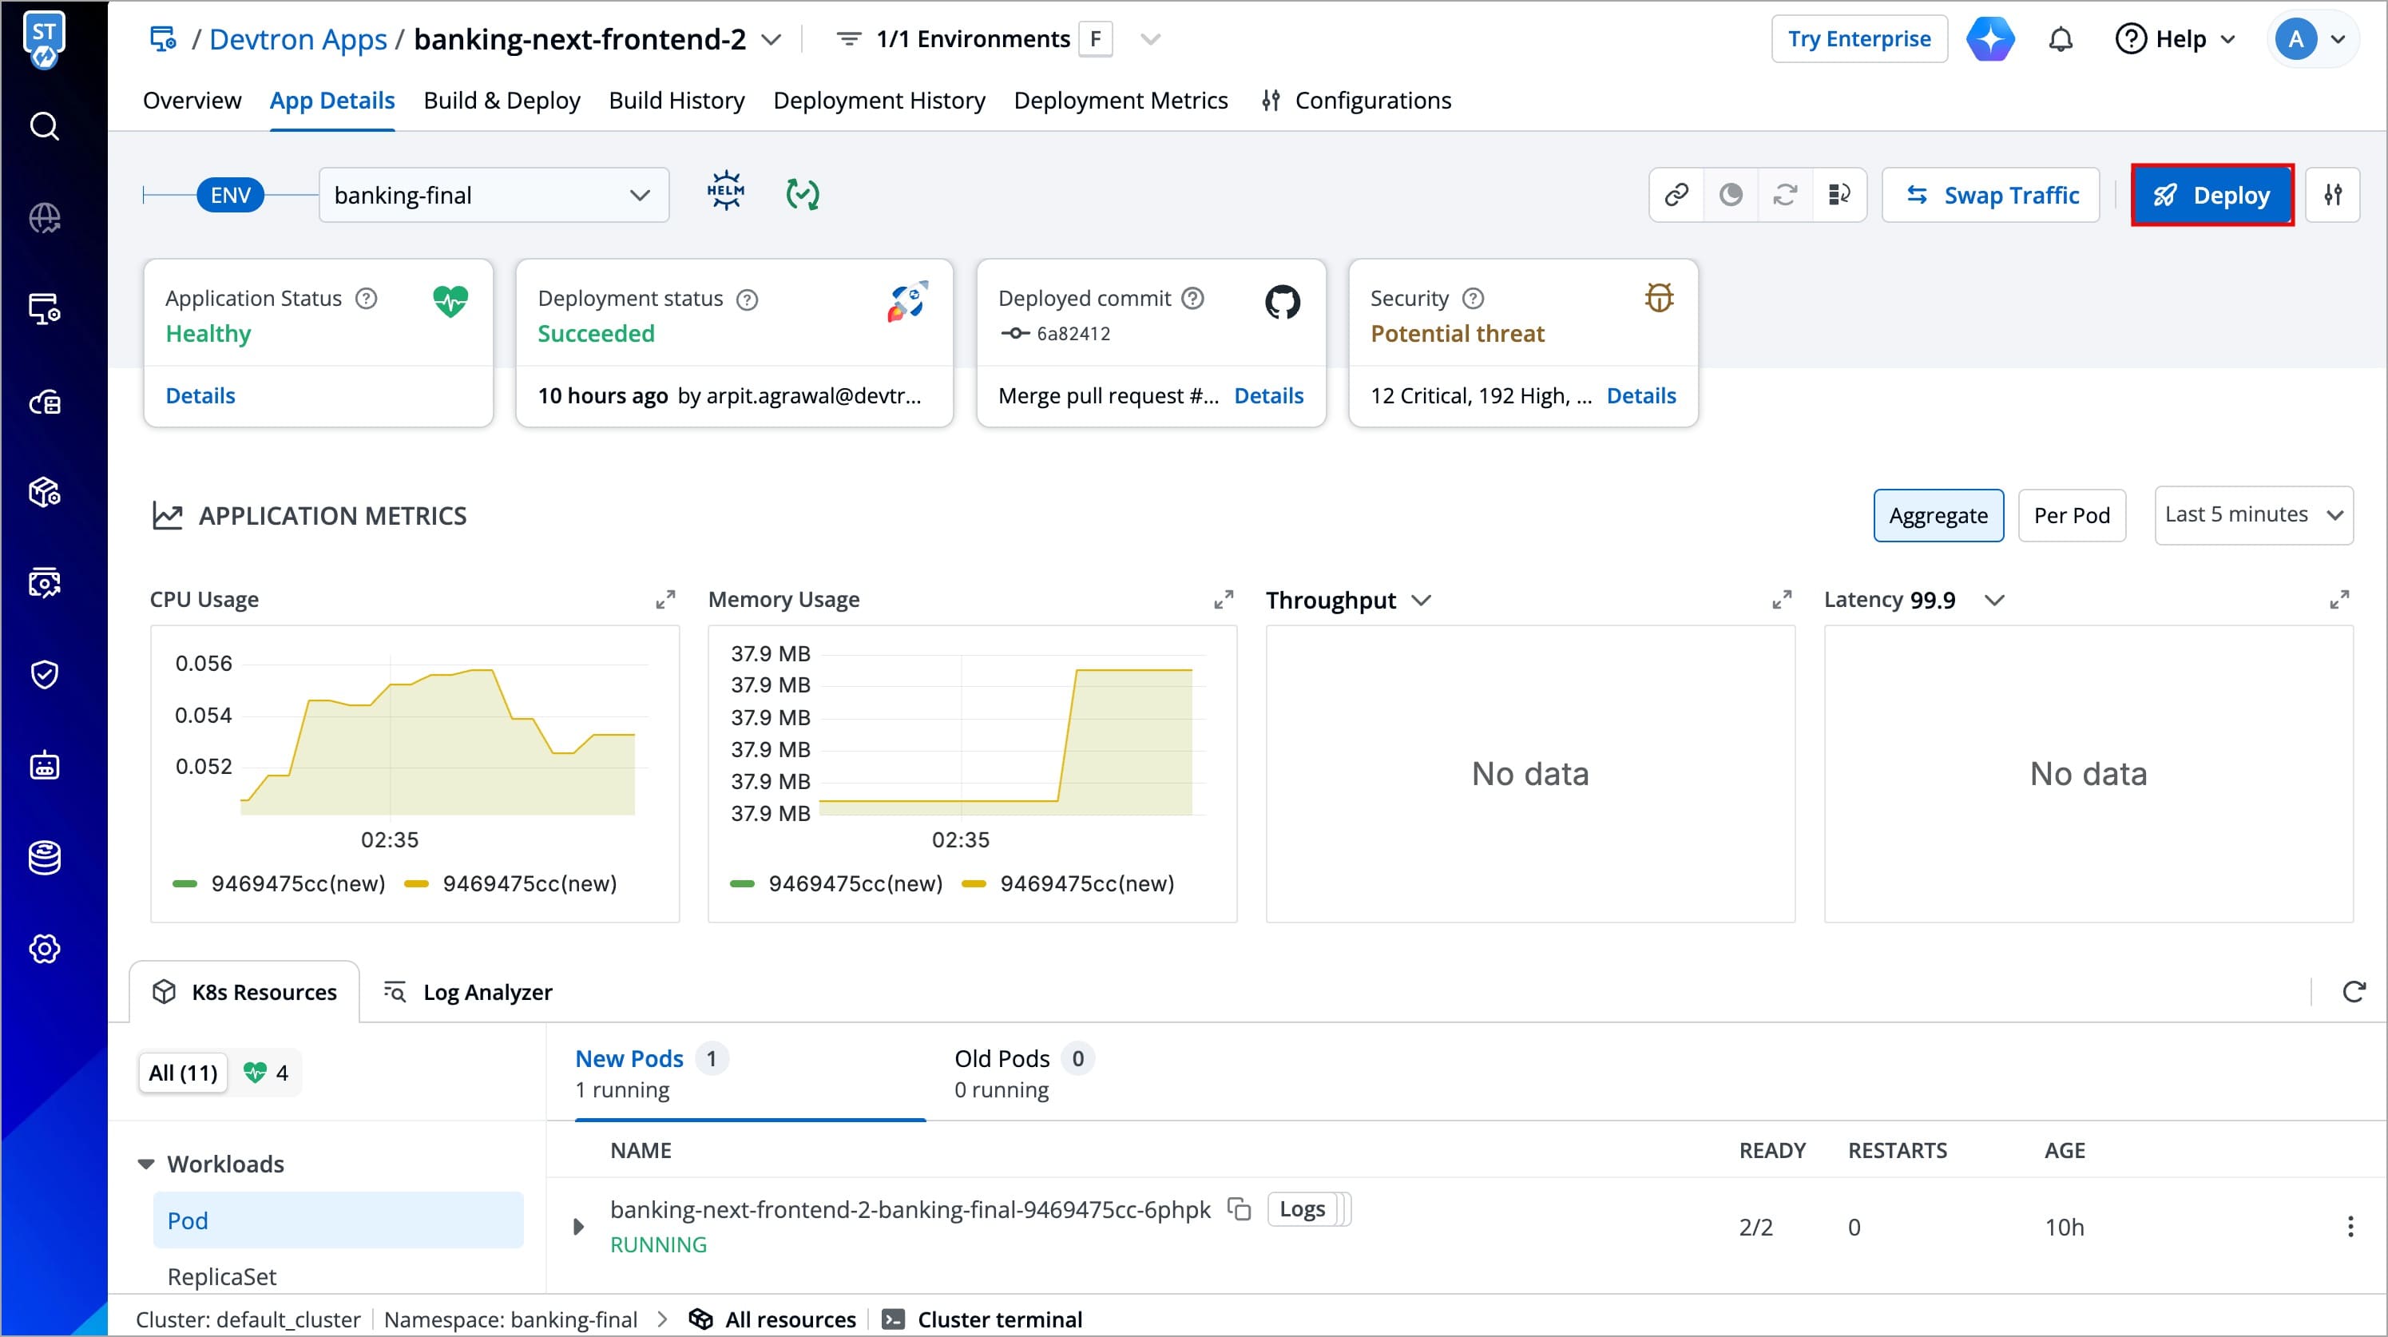Image resolution: width=2388 pixels, height=1337 pixels.
Task: Open the search icon in sidebar
Action: click(x=45, y=126)
